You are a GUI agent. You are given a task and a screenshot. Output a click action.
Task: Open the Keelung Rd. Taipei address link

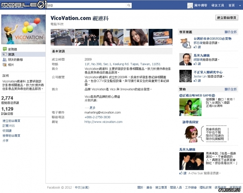pyautogui.click(x=122, y=64)
